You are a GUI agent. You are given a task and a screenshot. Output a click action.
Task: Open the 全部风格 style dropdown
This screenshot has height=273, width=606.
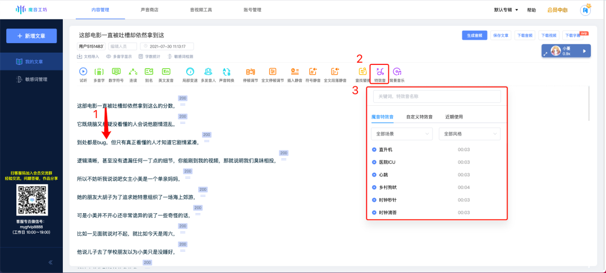[x=470, y=134]
